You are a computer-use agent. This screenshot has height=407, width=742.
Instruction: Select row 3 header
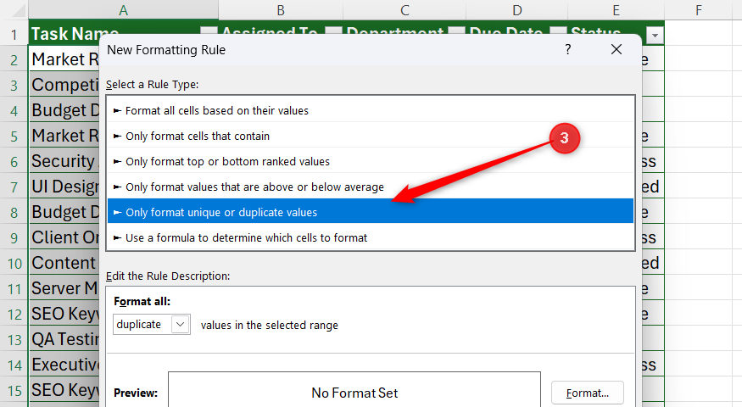[14, 85]
